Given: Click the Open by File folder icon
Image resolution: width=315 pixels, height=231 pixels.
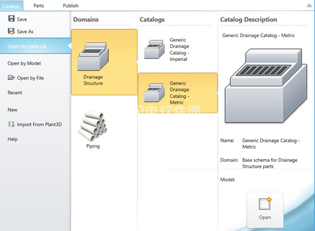Looking at the screenshot, I should (12, 77).
